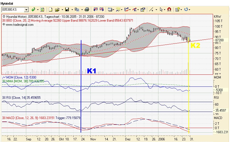The image size is (230, 142).
Task: Click the Dez date axis label
Action: point(128,139)
